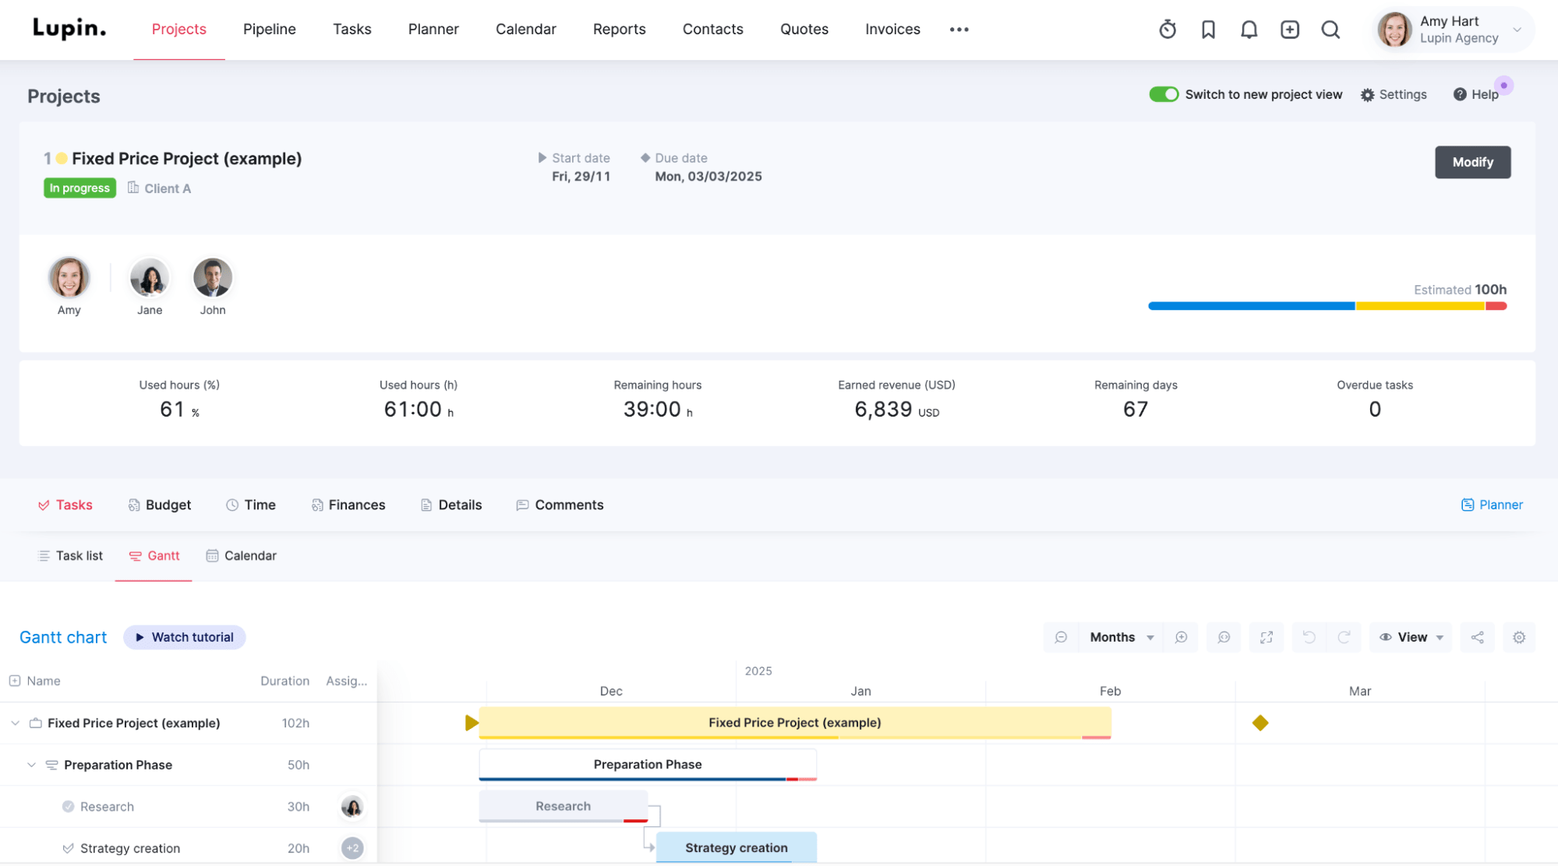Switch to Task list view
Viewport: 1558px width, 866px height.
(70, 555)
